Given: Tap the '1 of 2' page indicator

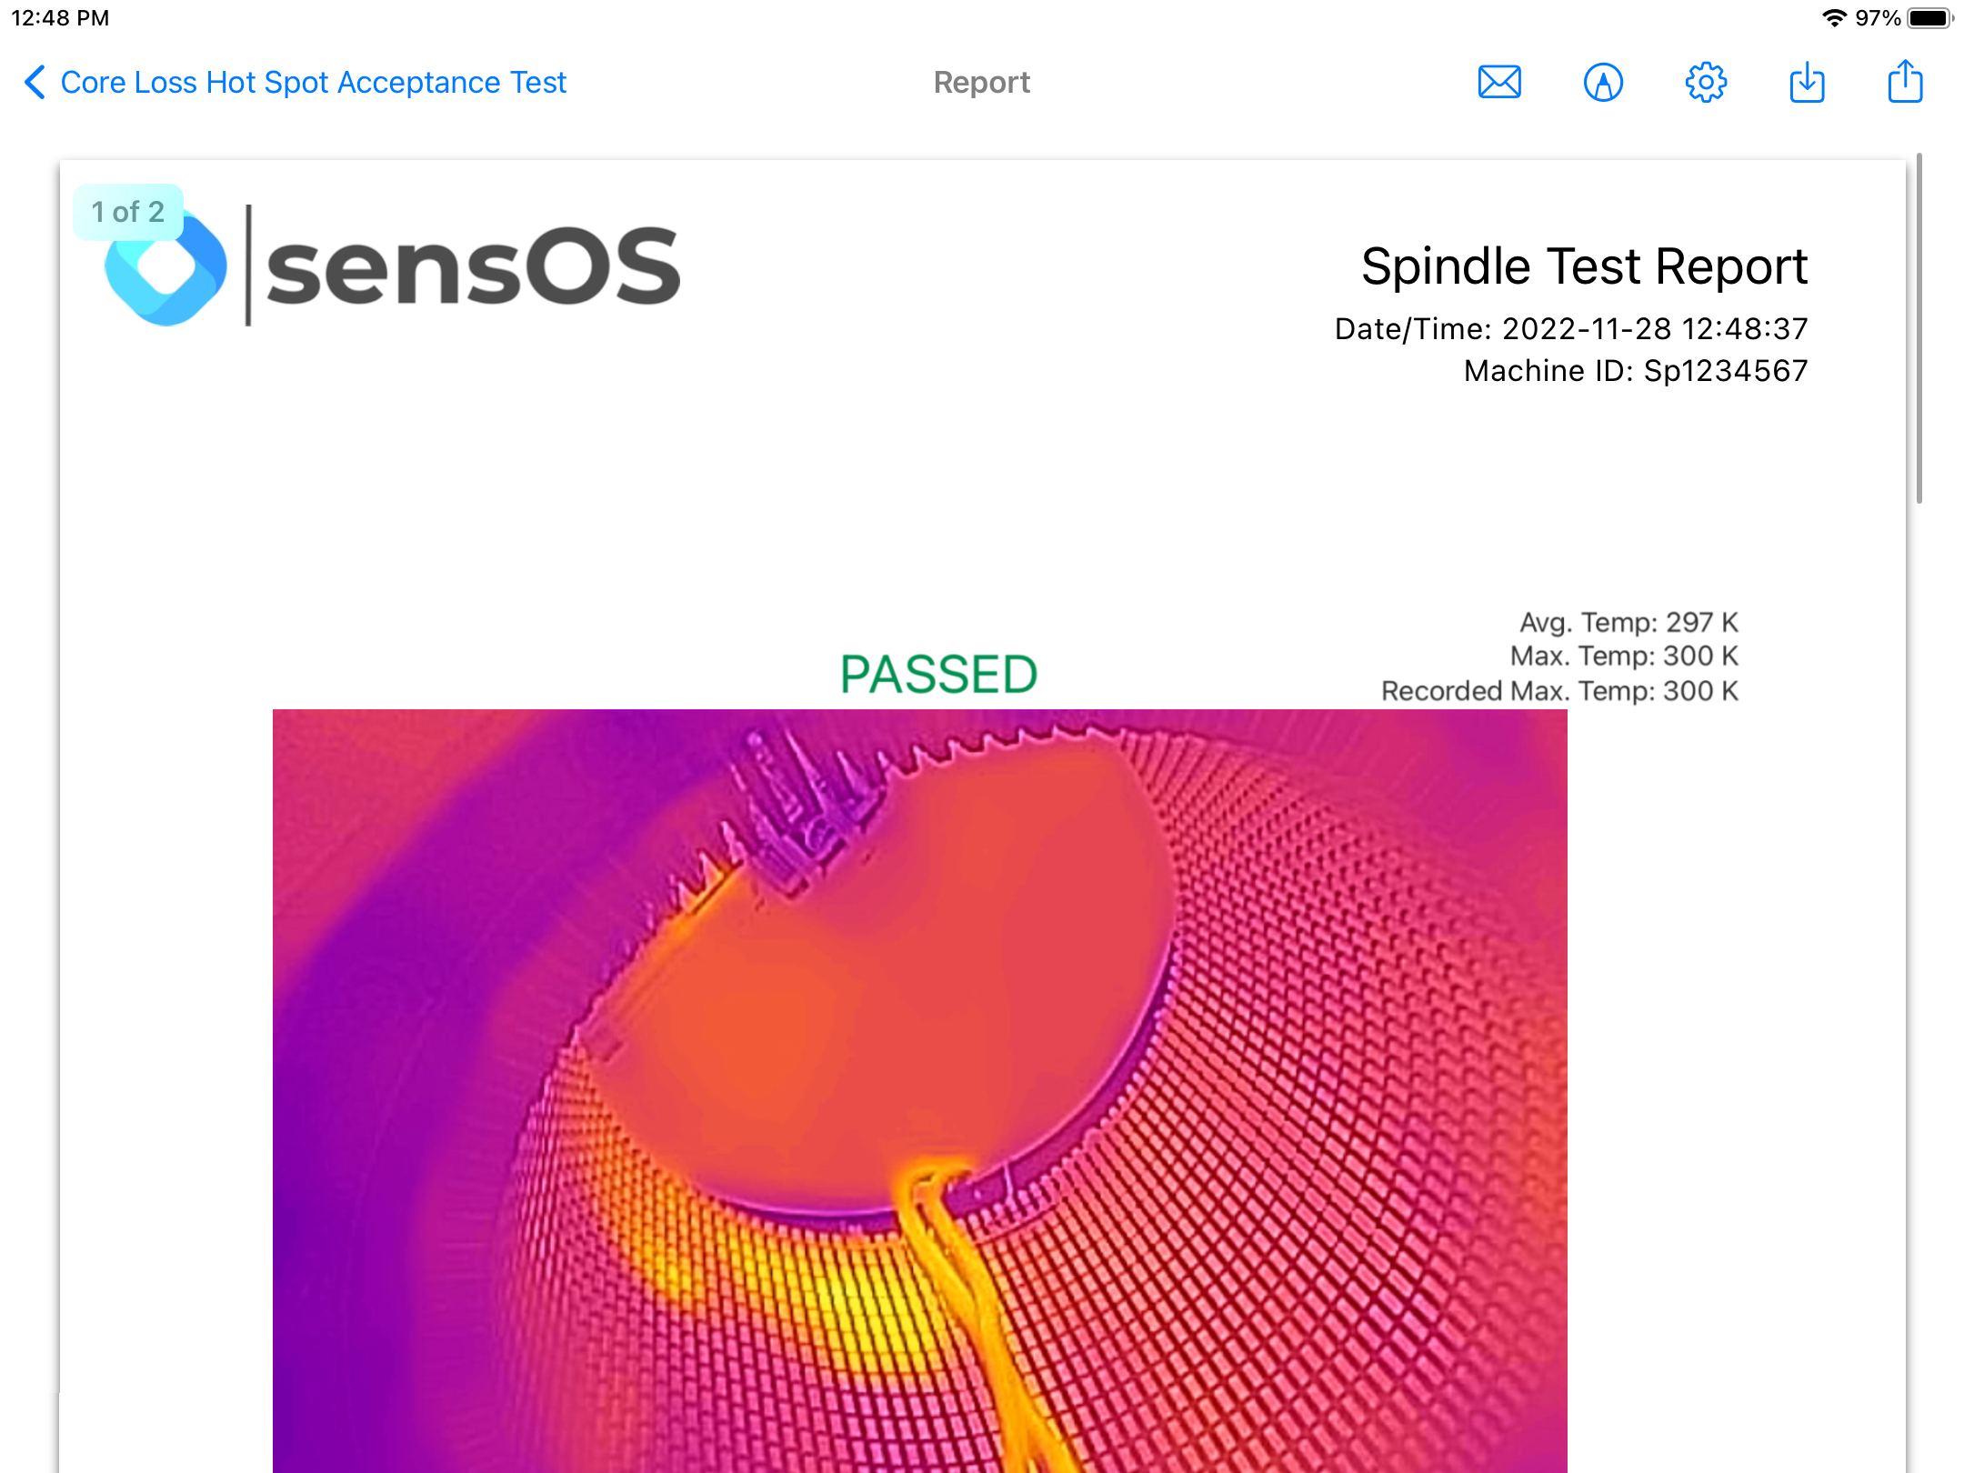Looking at the screenshot, I should pyautogui.click(x=128, y=212).
